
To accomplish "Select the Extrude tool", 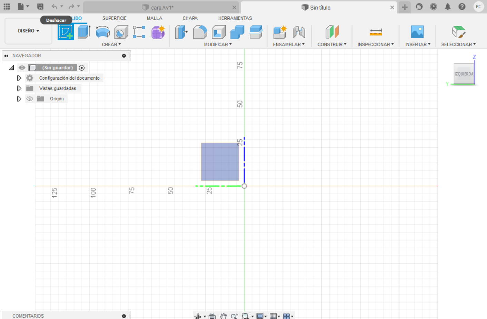I will tap(84, 32).
